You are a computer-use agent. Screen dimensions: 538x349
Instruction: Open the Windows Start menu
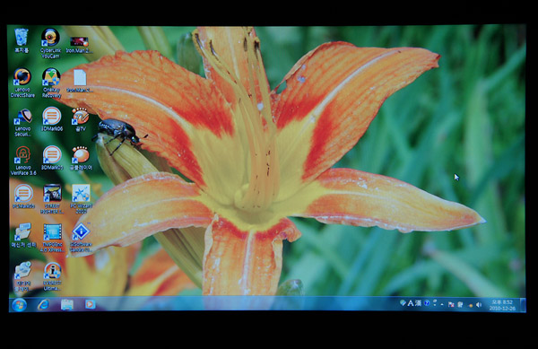pos(19,305)
